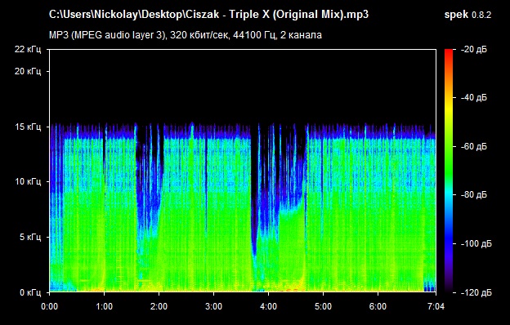Viewport: 510px width, 325px height.
Task: Click the 10 кГц frequency axis label
Action: [28, 181]
